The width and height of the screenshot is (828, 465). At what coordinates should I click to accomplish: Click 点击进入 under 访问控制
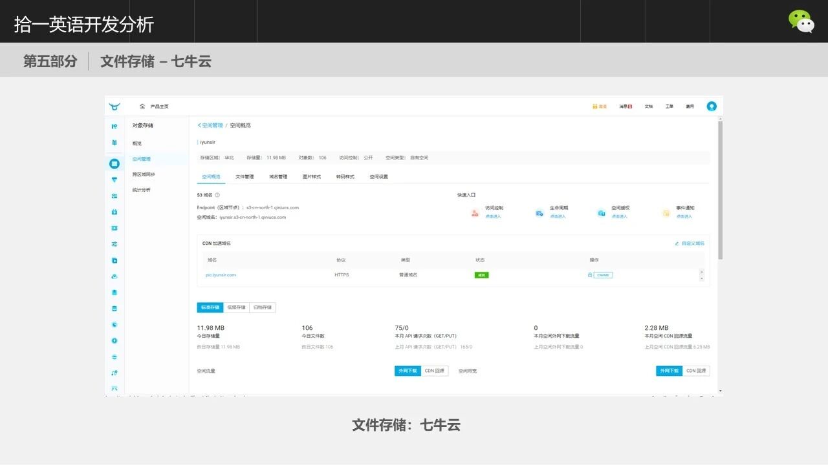click(494, 216)
